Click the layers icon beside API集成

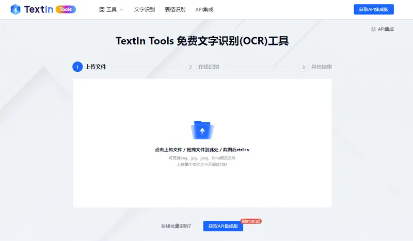click(x=373, y=29)
